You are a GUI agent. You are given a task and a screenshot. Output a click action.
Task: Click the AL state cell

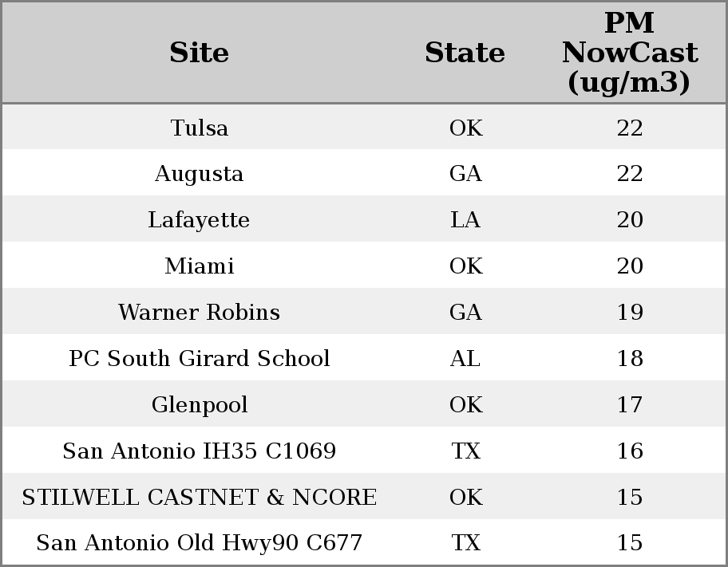(x=465, y=358)
